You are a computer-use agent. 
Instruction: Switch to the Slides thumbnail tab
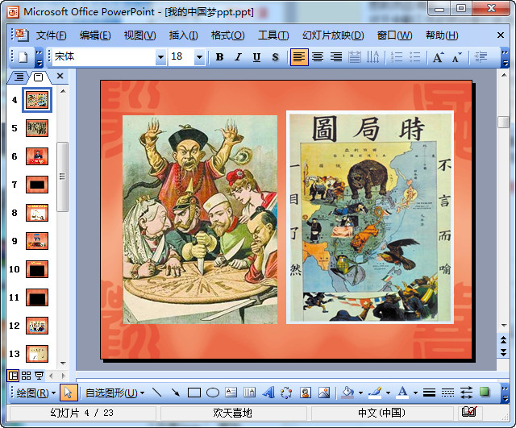[x=39, y=77]
